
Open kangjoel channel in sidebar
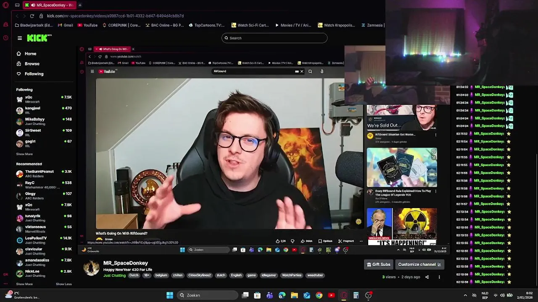click(44, 110)
